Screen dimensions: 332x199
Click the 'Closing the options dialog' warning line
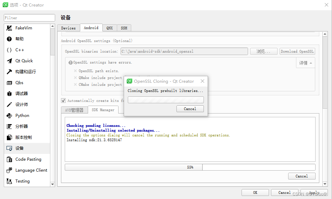148,135
